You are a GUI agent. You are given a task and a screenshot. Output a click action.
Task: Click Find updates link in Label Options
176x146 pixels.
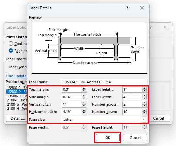16,76
